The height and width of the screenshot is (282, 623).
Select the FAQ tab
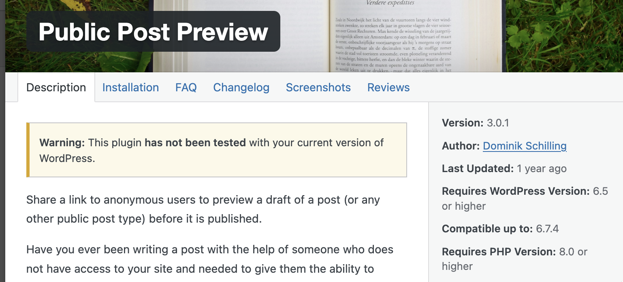coord(186,88)
